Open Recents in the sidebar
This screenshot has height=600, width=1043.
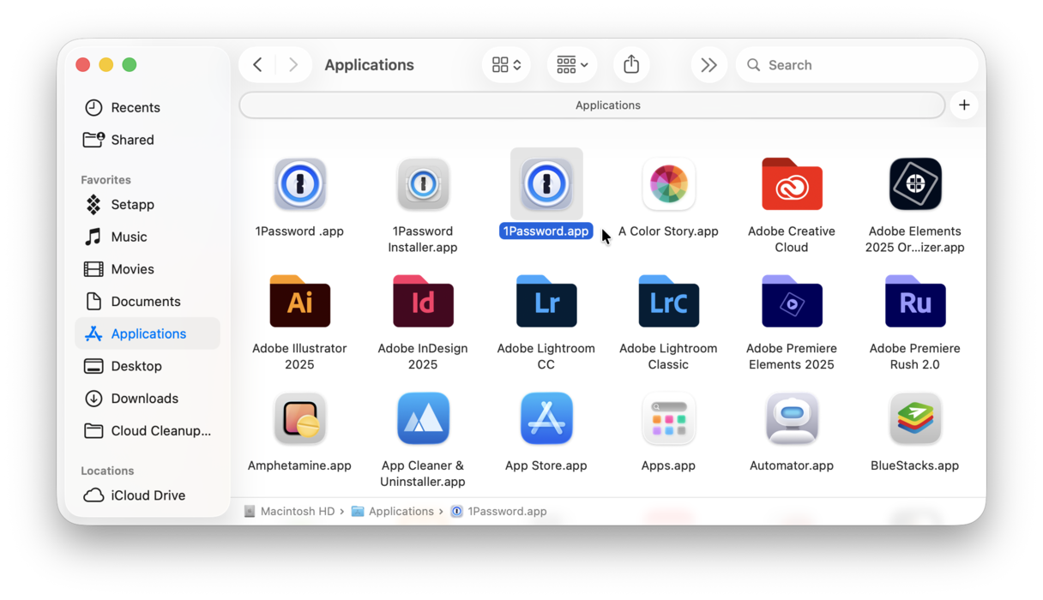148,107
